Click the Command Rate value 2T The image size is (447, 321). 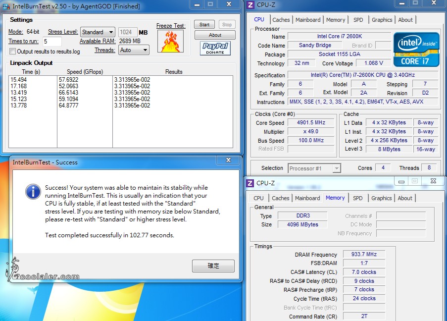coord(364,316)
